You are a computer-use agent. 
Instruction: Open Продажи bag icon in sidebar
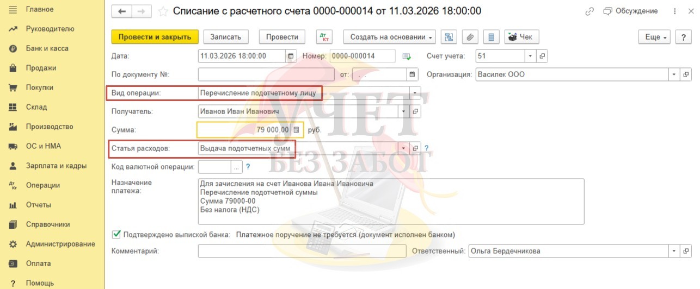13,68
